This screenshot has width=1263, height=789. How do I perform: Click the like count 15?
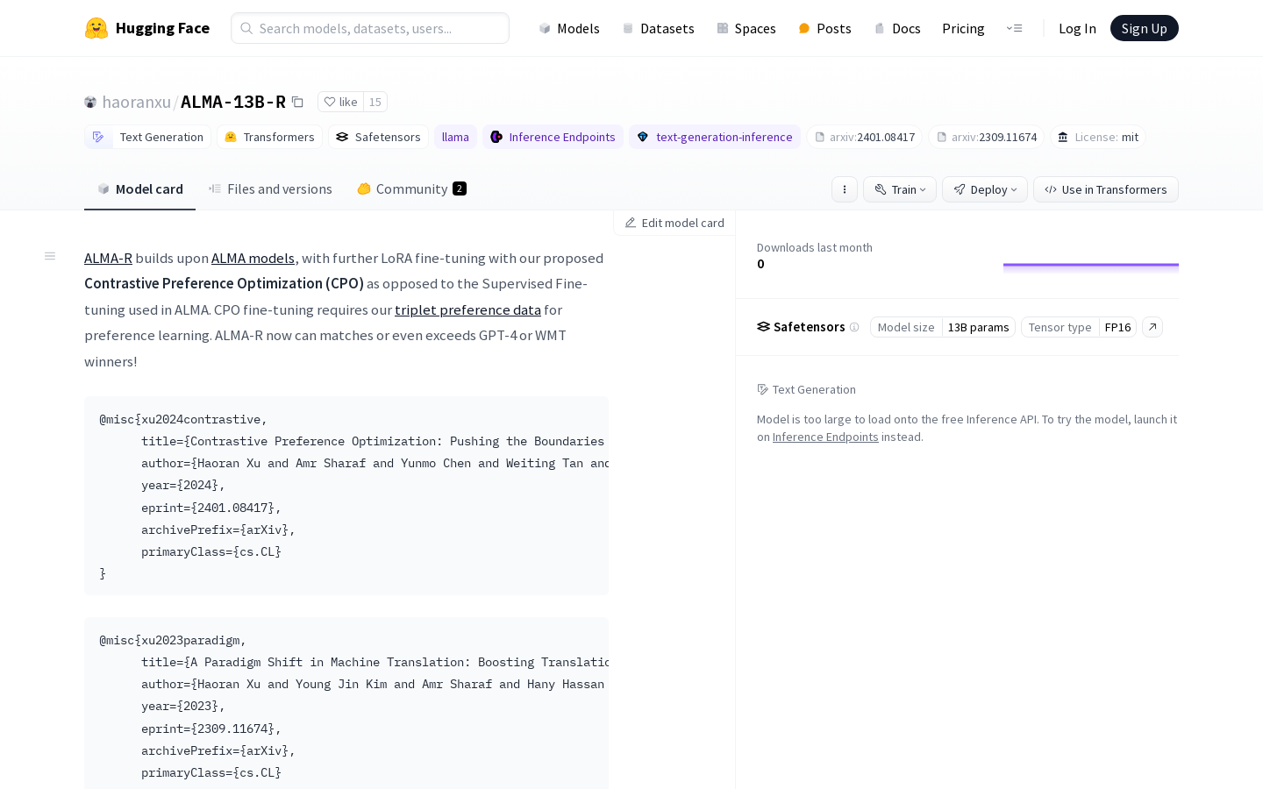click(375, 102)
